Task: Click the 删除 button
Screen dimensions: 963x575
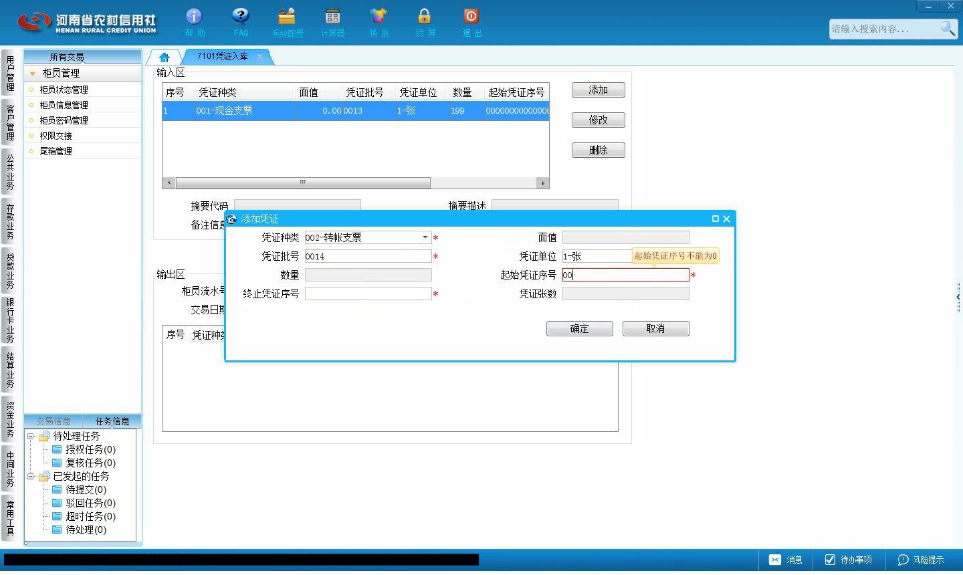Action: [599, 150]
